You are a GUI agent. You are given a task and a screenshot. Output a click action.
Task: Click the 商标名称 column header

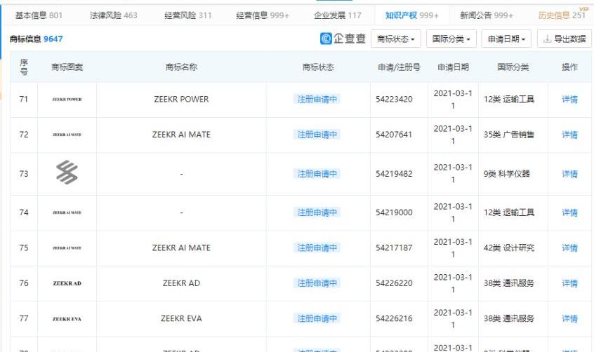coord(181,67)
